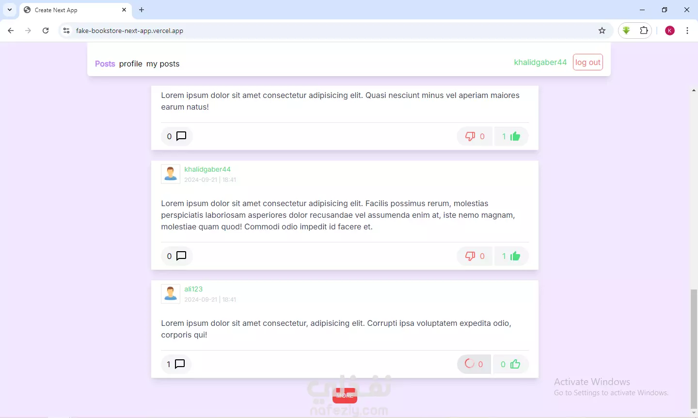This screenshot has width=698, height=418.
Task: Open ali123 author link
Action: [193, 289]
